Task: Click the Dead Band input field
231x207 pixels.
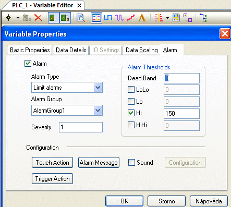Action: click(181, 78)
